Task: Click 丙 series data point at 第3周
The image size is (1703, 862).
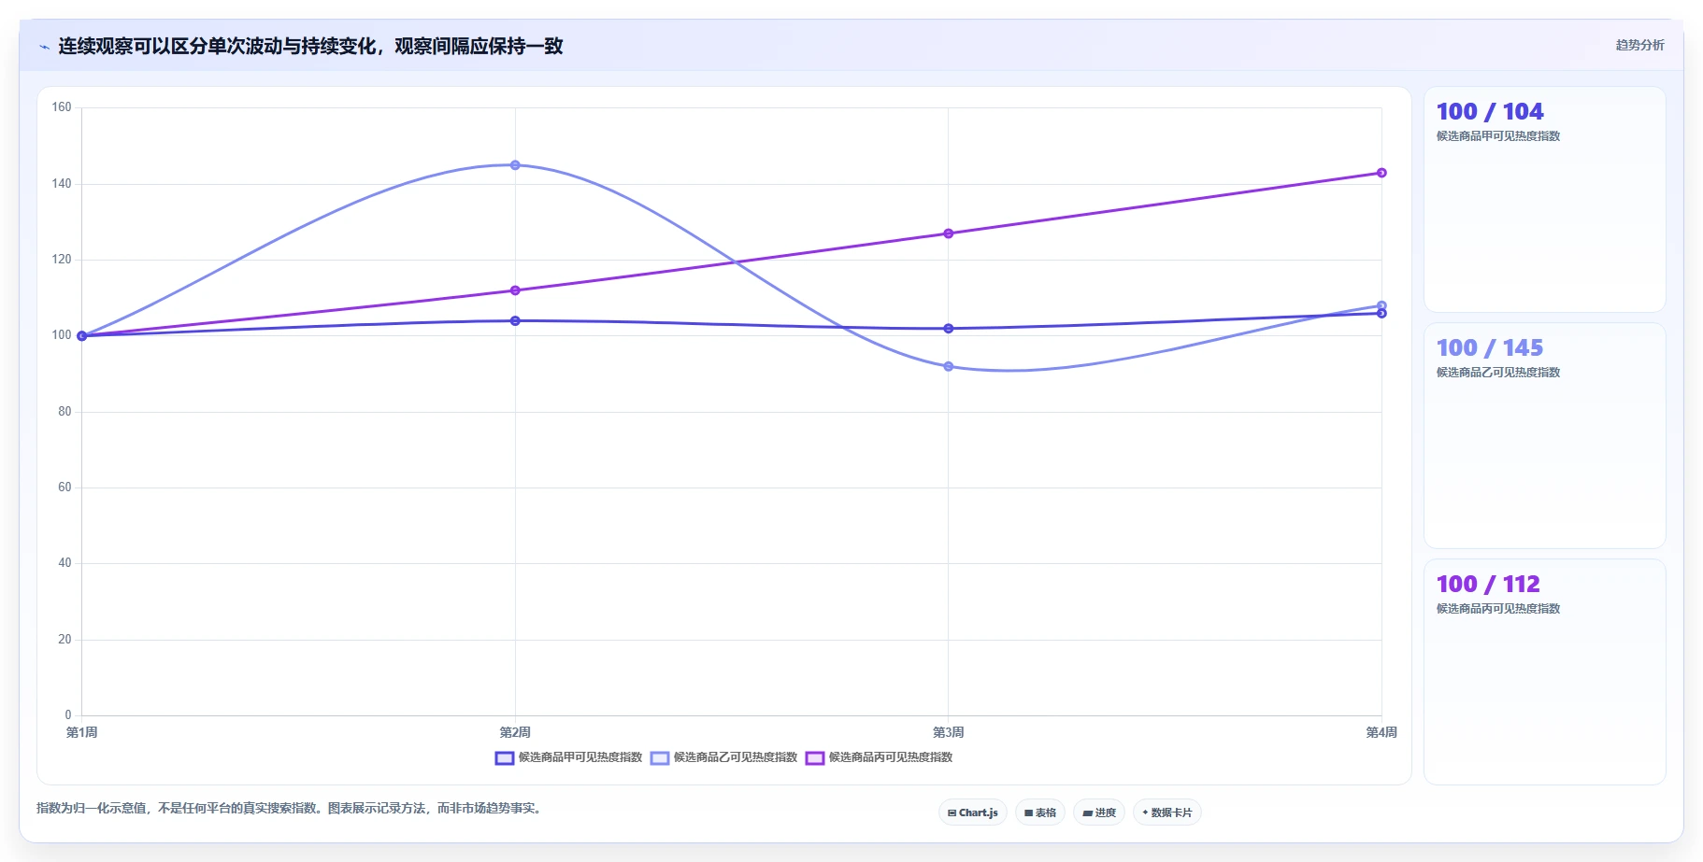Action: 949,233
